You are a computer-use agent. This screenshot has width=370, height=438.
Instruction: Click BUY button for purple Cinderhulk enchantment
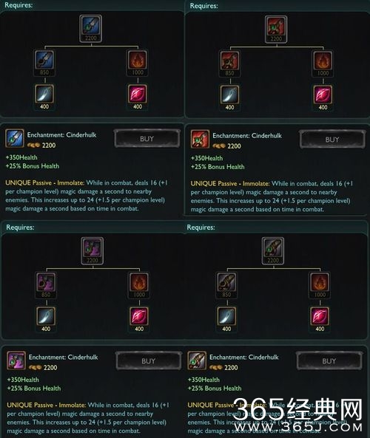point(148,361)
